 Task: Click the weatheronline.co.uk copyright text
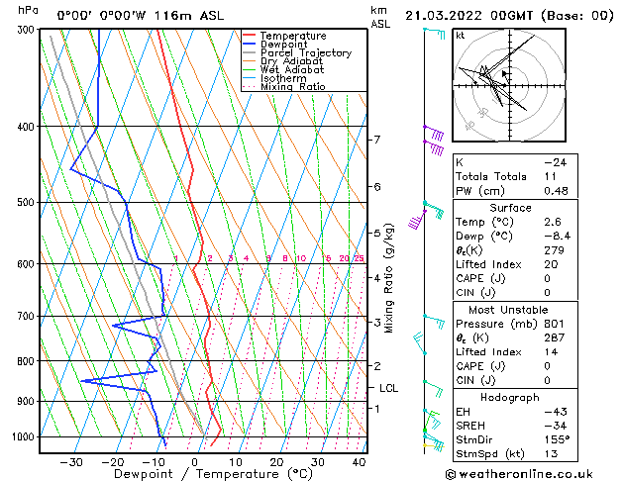(x=519, y=474)
